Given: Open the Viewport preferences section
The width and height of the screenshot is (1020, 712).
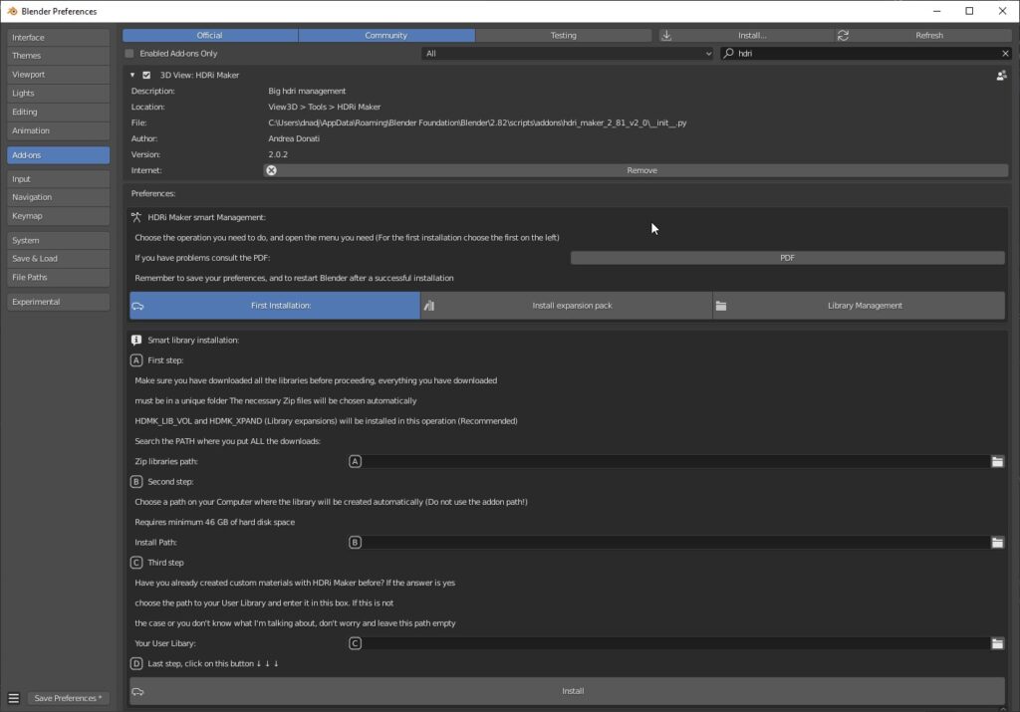Looking at the screenshot, I should [x=59, y=75].
